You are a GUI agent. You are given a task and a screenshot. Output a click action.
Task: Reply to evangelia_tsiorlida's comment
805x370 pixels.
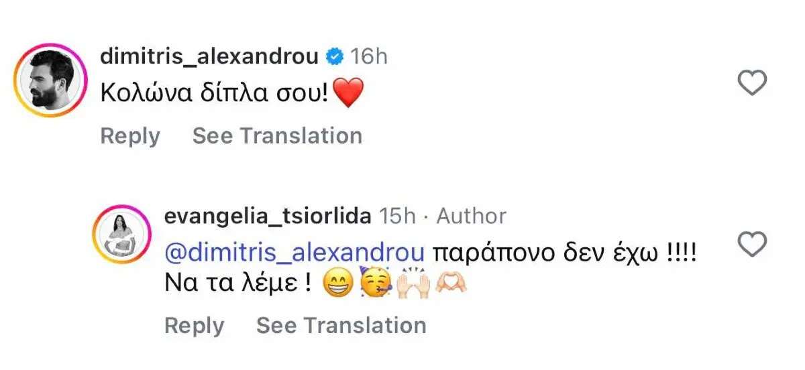[x=195, y=326]
